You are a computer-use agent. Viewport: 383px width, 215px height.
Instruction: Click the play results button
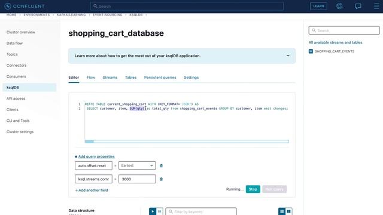point(153,211)
